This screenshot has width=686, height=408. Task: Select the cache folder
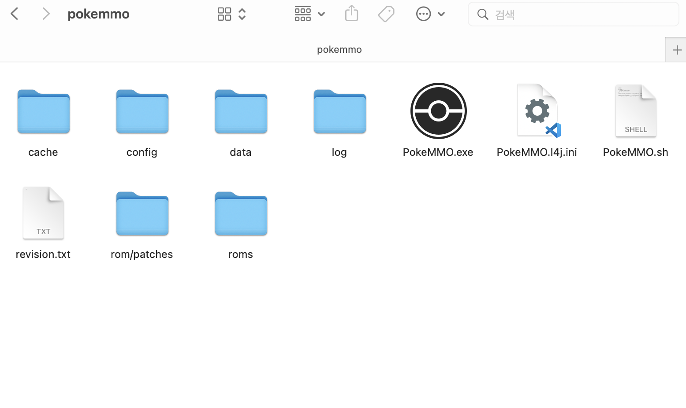pos(43,112)
